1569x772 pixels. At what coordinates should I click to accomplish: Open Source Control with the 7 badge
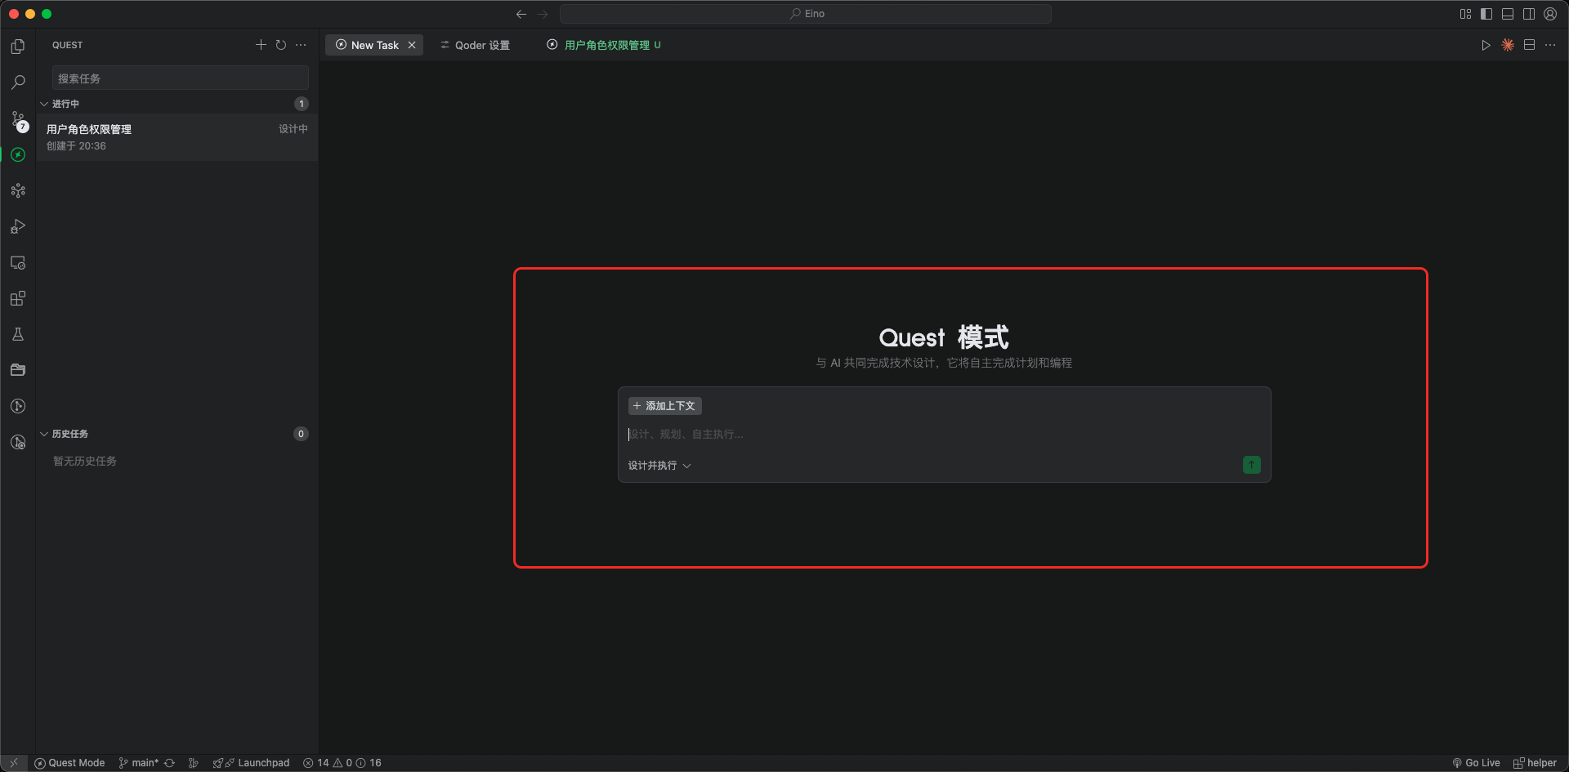(x=18, y=121)
